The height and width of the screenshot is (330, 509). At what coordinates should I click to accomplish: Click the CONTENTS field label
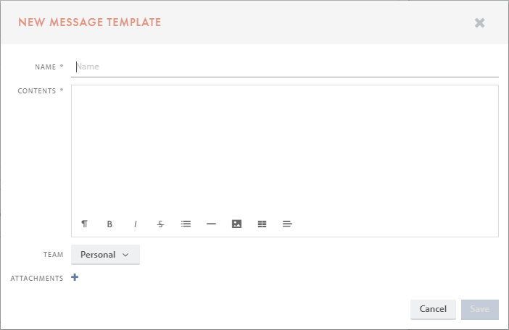[x=37, y=91]
